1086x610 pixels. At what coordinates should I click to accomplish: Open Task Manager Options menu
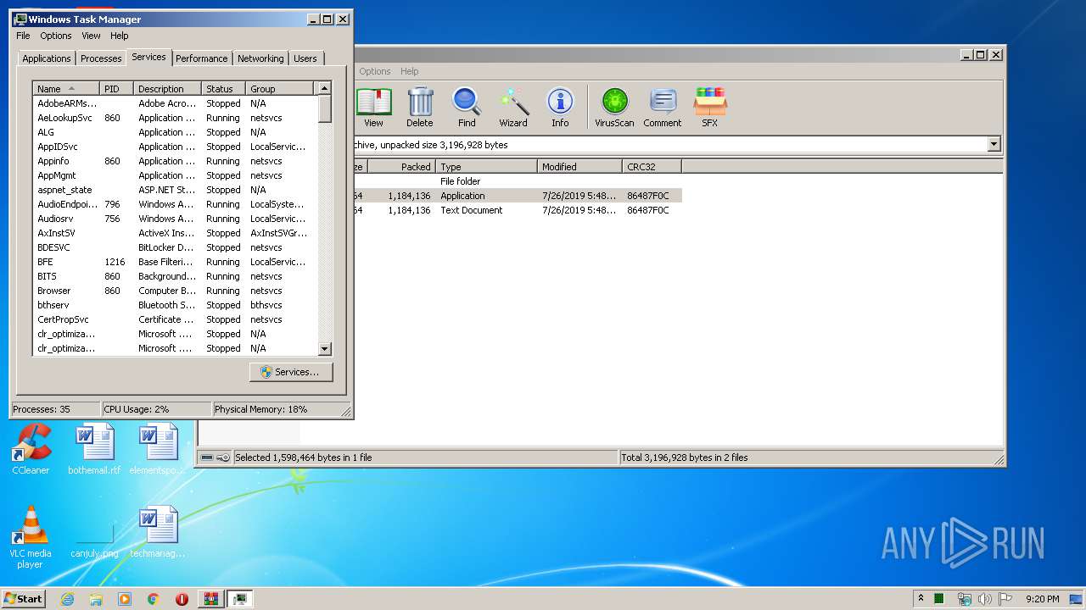[x=56, y=36]
